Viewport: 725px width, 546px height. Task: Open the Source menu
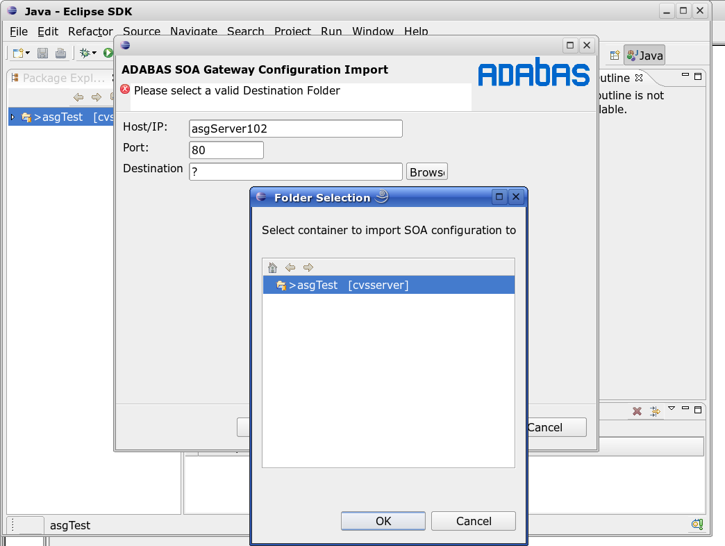[x=142, y=31]
